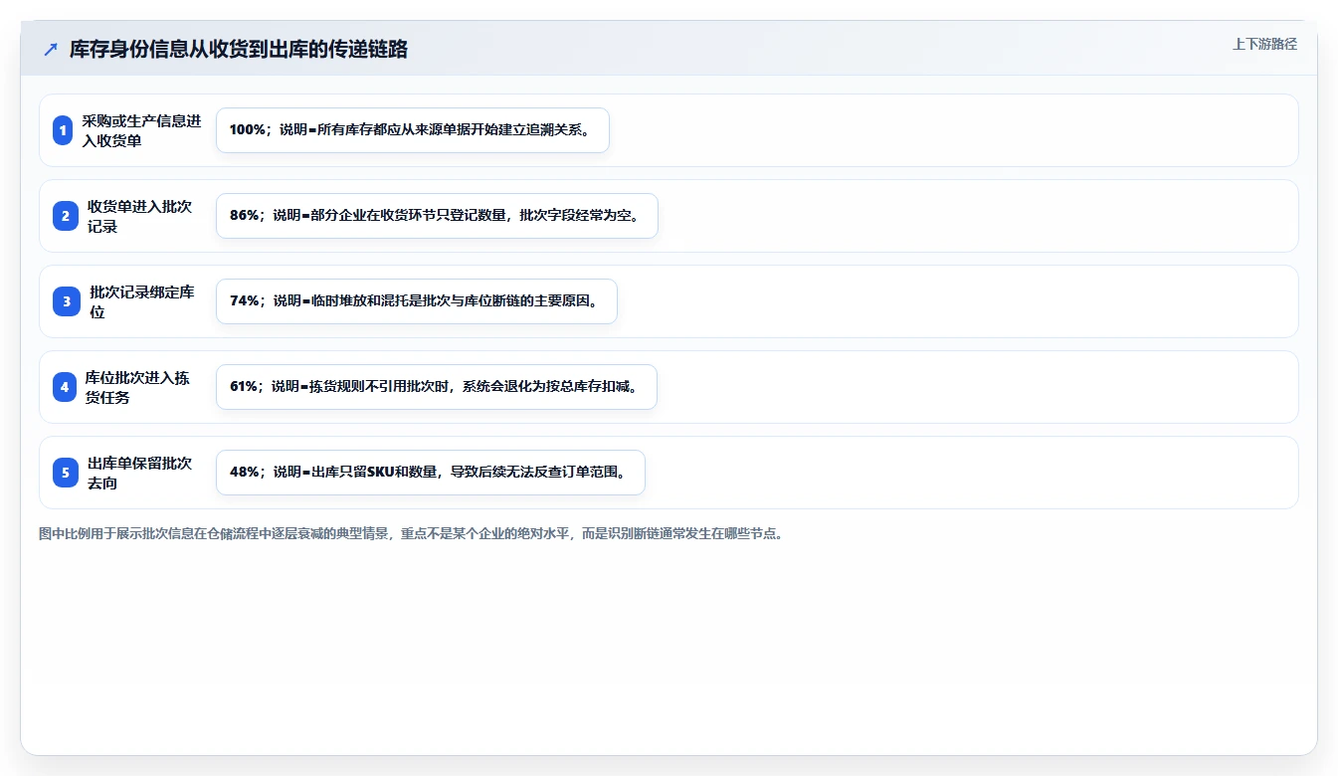The height and width of the screenshot is (776, 1338).
Task: Select the 采购或生产信息进入收货单 step label
Action: 141,130
